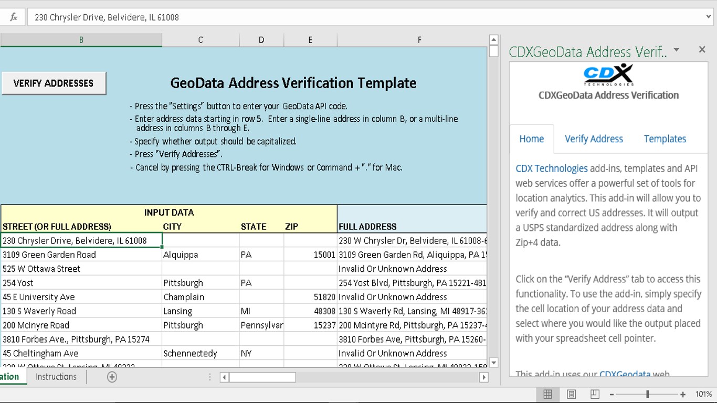Image resolution: width=717 pixels, height=403 pixels.
Task: Select cell '45 Cheltingham Ave'
Action: click(x=81, y=354)
